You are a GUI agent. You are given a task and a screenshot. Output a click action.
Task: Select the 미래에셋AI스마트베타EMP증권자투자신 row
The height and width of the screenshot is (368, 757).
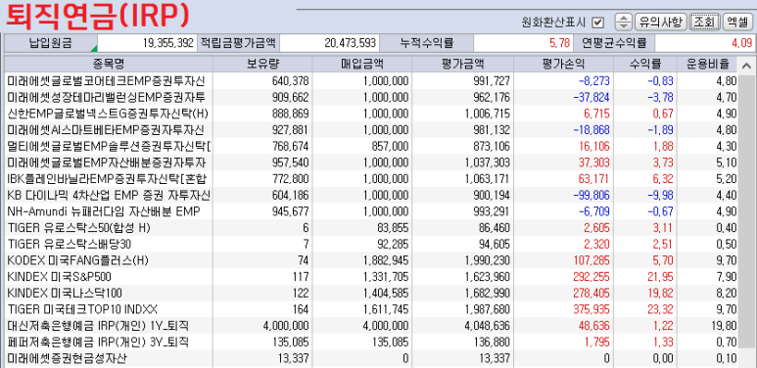coord(371,130)
